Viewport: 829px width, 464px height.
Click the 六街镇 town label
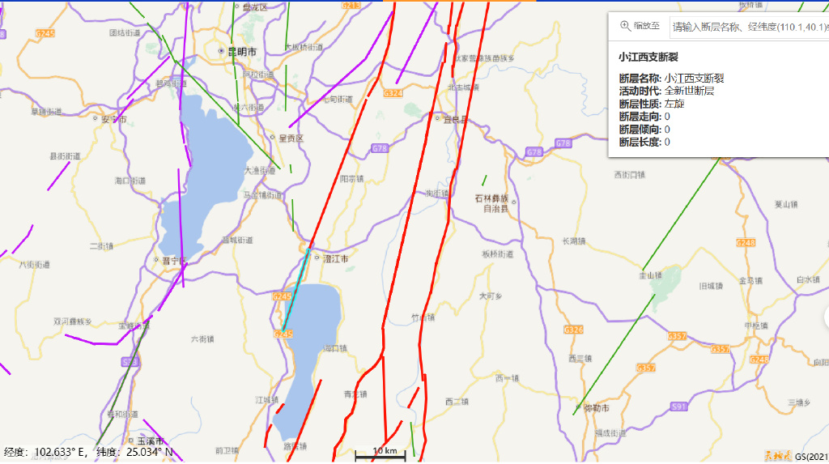(x=202, y=338)
